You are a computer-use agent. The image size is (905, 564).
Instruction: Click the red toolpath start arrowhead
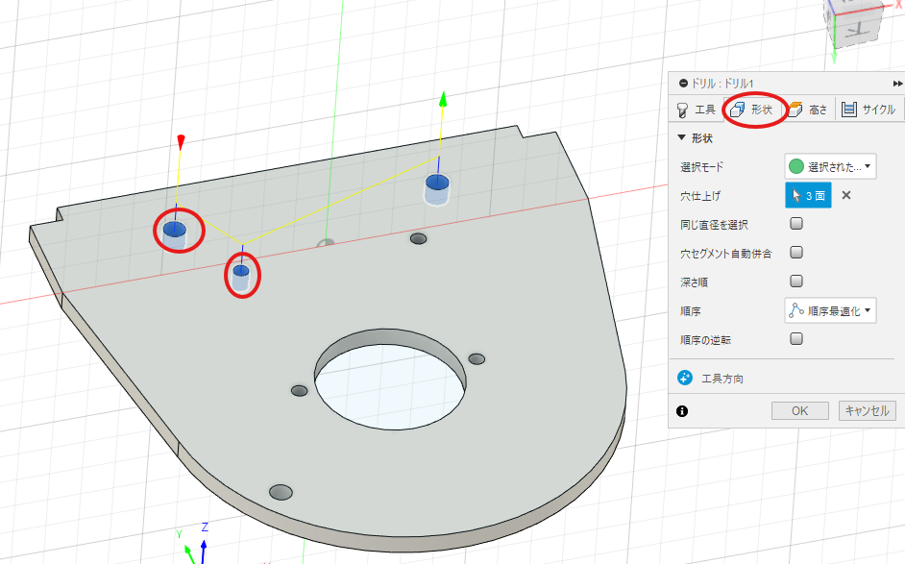(181, 141)
